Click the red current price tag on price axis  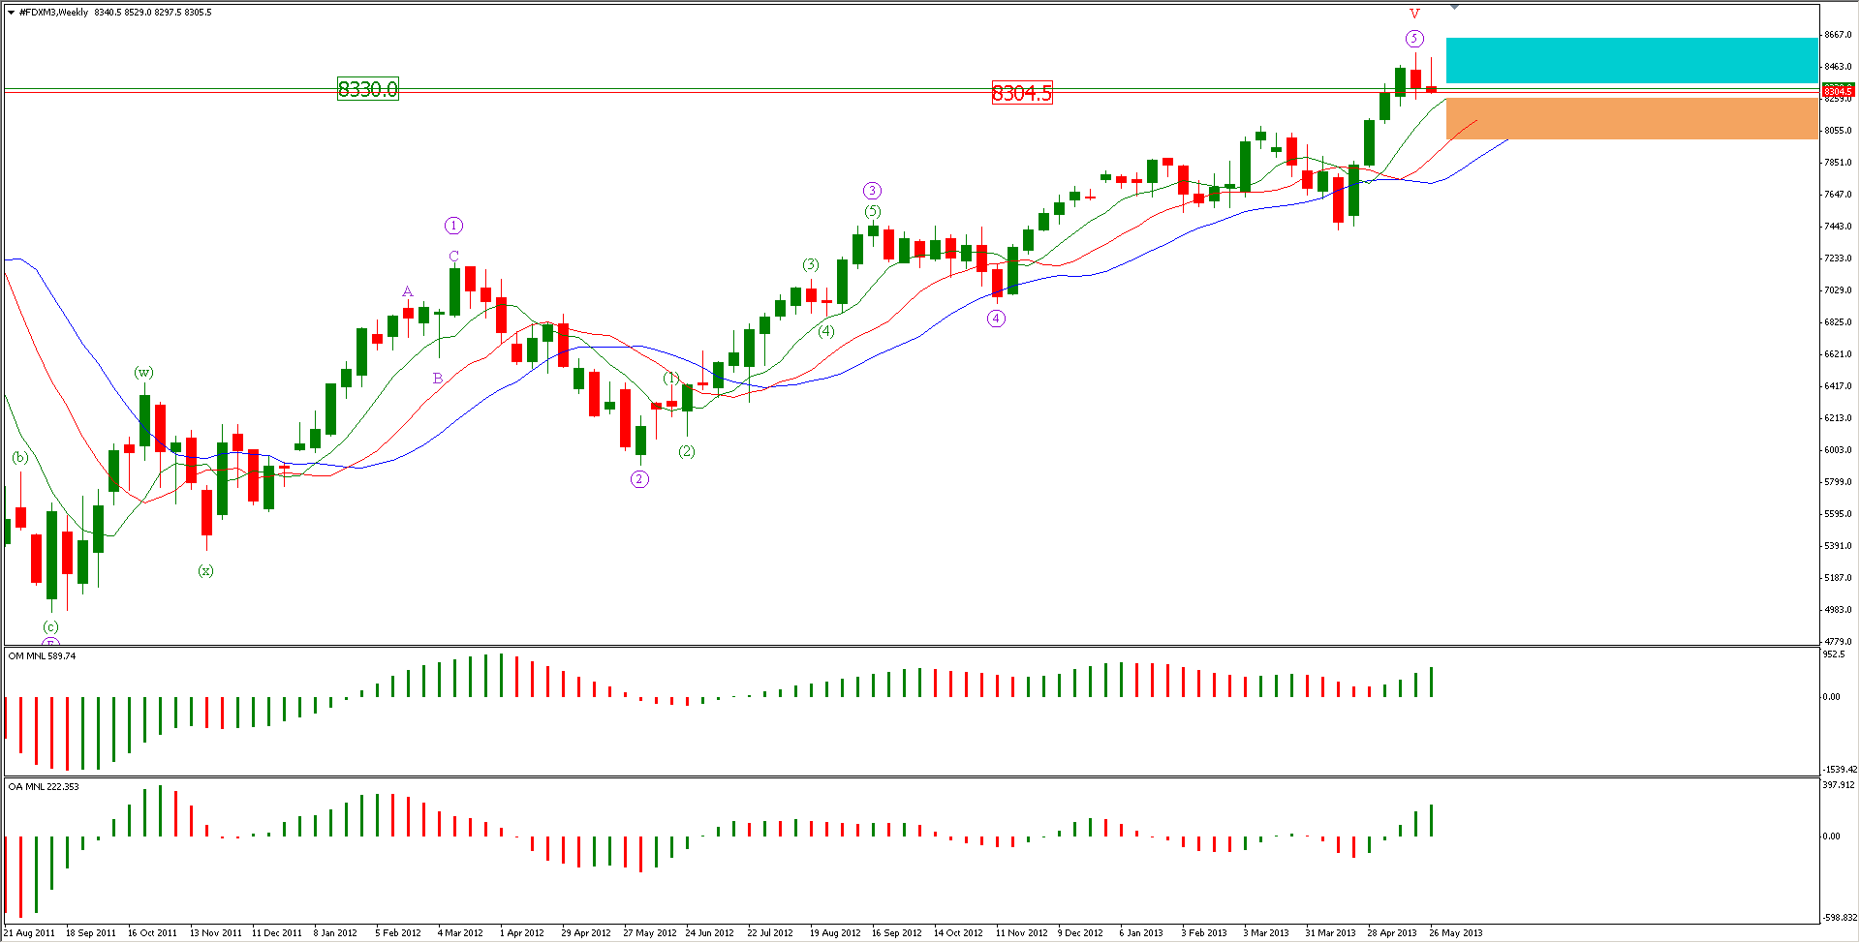tap(1837, 91)
